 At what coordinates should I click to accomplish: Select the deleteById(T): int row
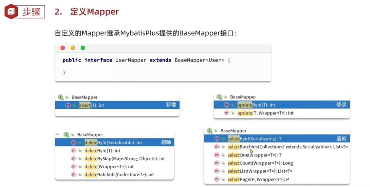pyautogui.click(x=115, y=151)
